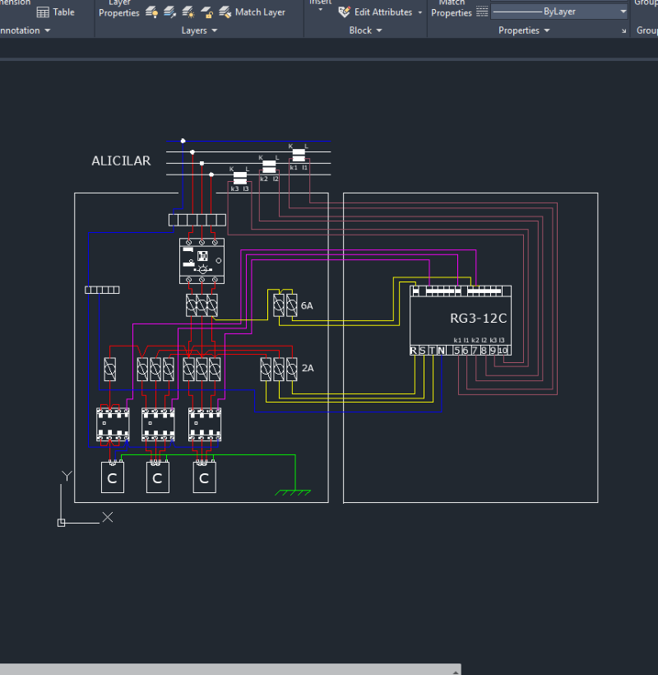Click the Table icon in Annotation panel
Image resolution: width=658 pixels, height=675 pixels.
point(43,12)
